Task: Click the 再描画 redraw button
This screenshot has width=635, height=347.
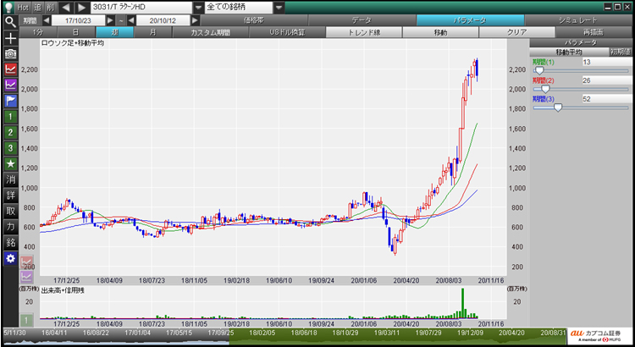Action: [594, 32]
